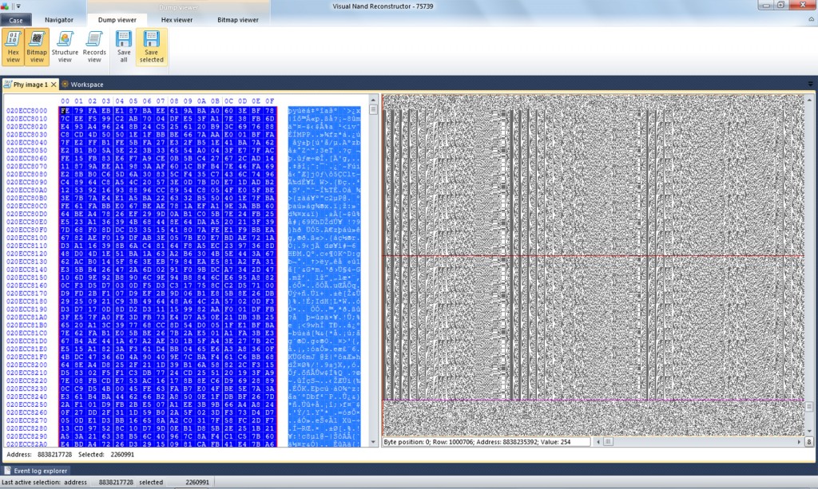Switch to the Bitmap viewer ribbon tab
The image size is (818, 489).
[x=238, y=20]
